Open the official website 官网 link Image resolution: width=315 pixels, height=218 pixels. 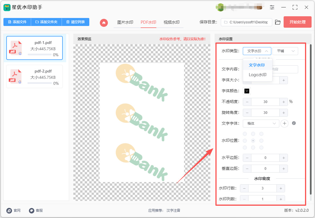[13, 210]
